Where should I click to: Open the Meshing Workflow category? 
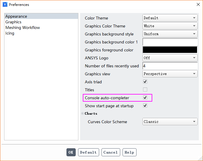(x=23, y=28)
